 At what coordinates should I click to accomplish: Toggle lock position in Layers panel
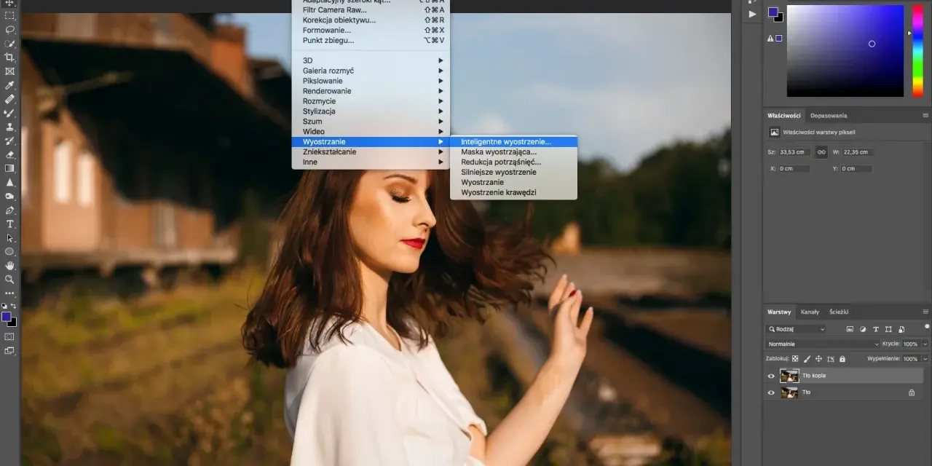(x=818, y=359)
